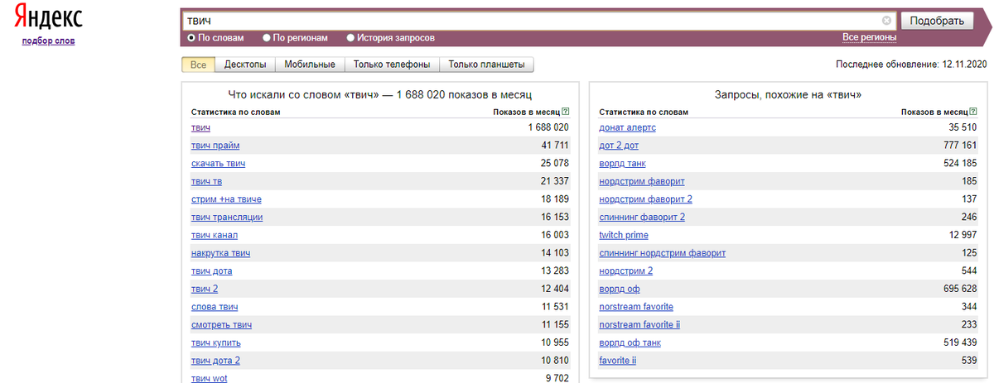Open help icon beside right 'Показов в месяц'
Screen dimensions: 994x383
(x=972, y=112)
